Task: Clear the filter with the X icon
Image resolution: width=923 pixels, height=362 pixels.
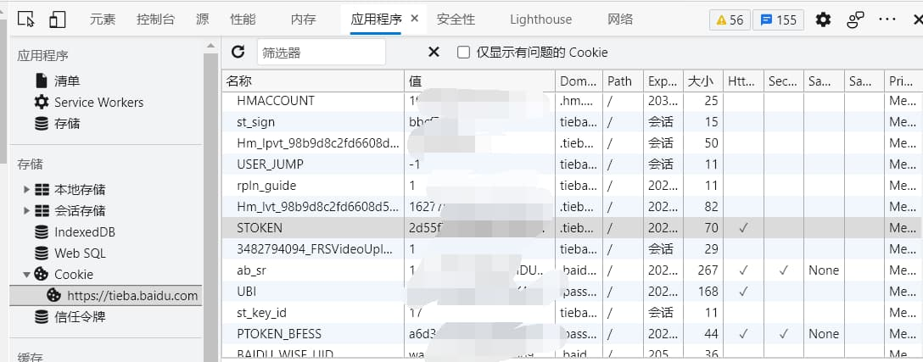Action: pyautogui.click(x=434, y=52)
